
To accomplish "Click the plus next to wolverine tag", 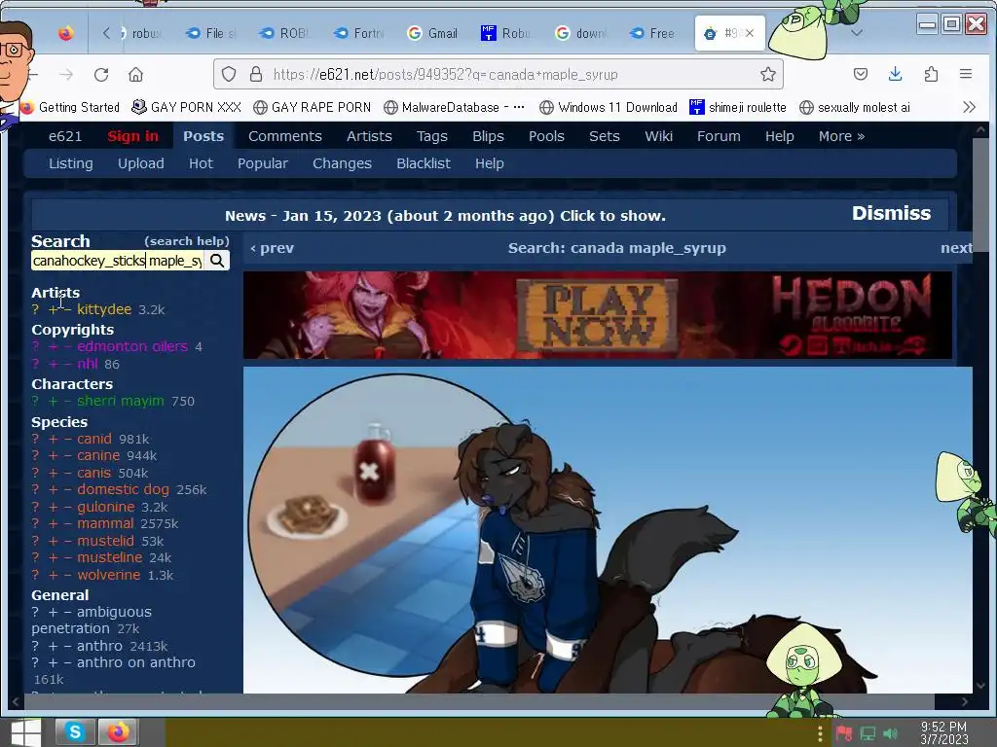I will 54,575.
